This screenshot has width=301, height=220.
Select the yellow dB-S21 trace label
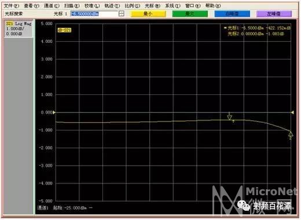[x=64, y=30]
